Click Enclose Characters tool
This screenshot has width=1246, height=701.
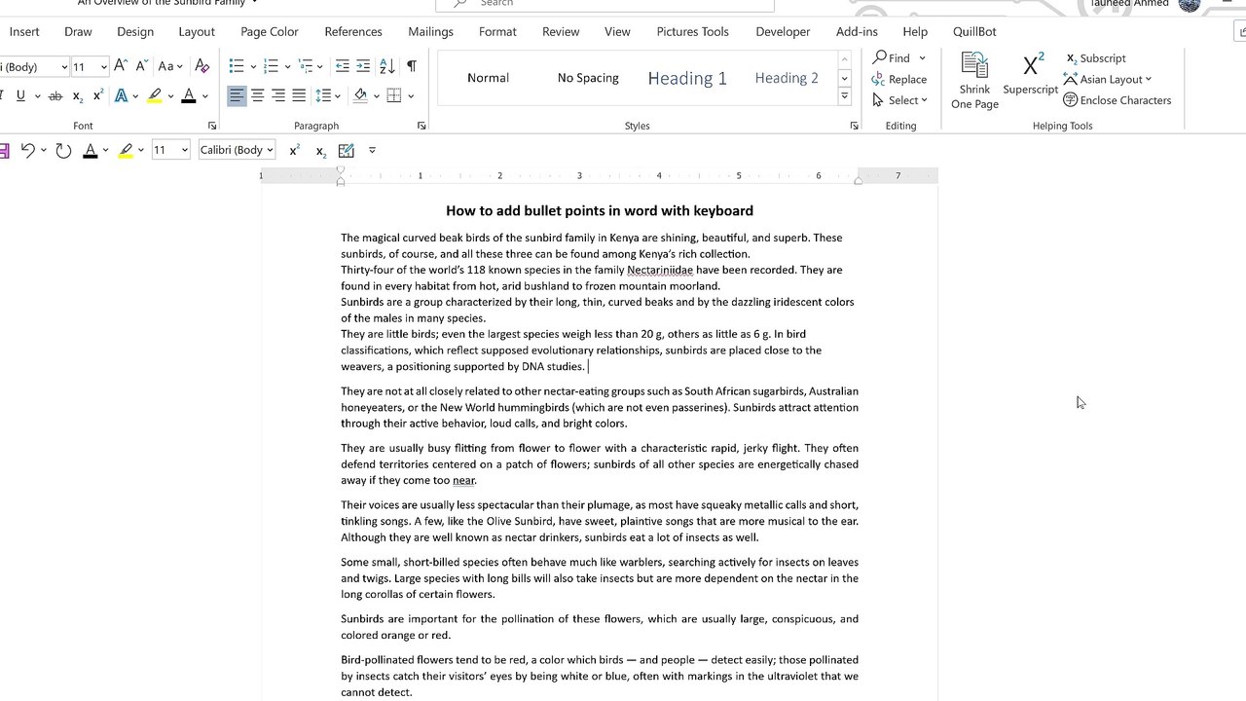(1118, 100)
